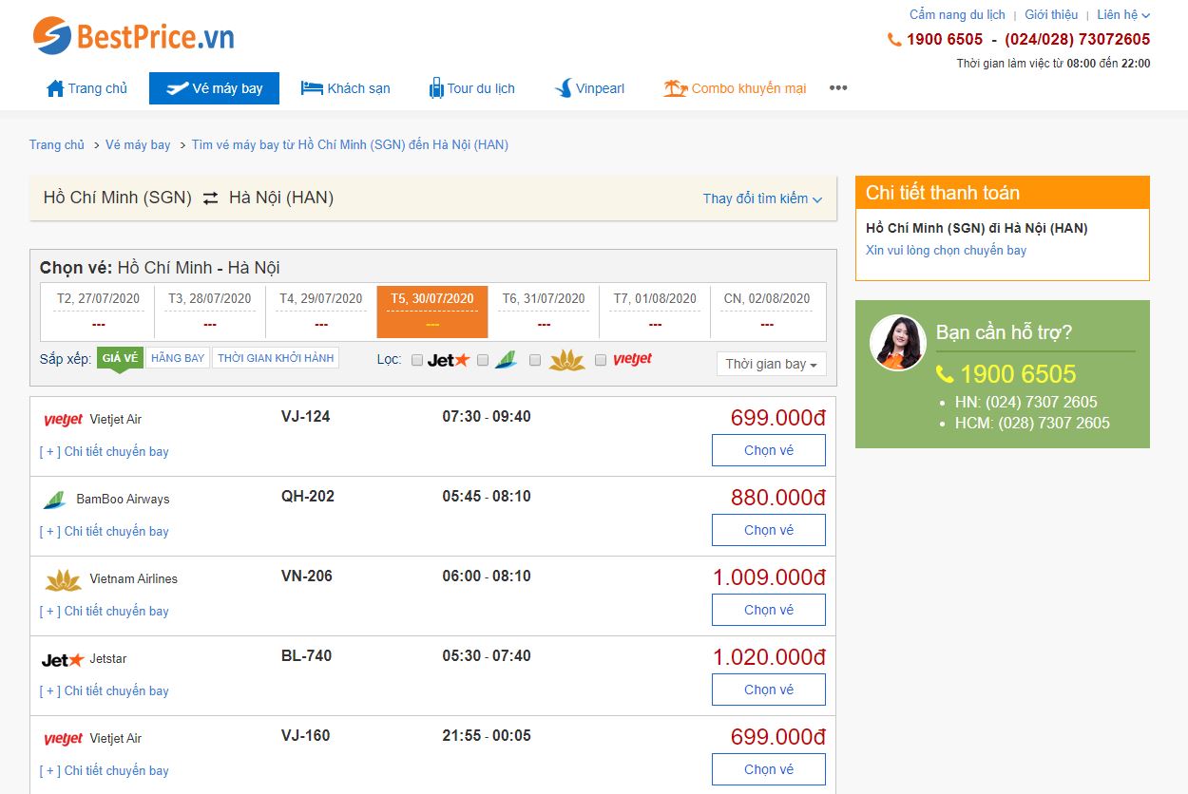Click the orange phone icon near 1900 6505
The height and width of the screenshot is (794, 1188).
tap(894, 40)
